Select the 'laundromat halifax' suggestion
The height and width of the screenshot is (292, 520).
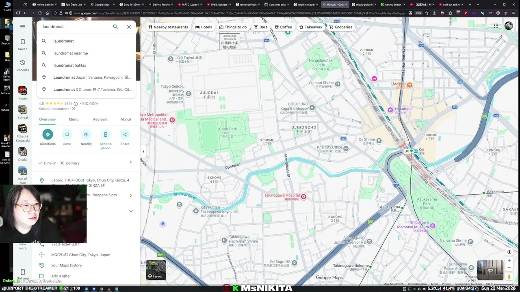(86, 65)
